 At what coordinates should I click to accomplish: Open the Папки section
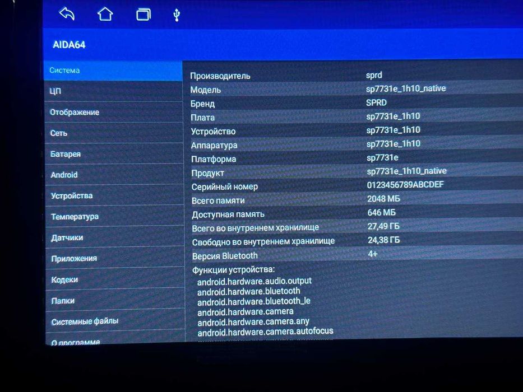[115, 300]
